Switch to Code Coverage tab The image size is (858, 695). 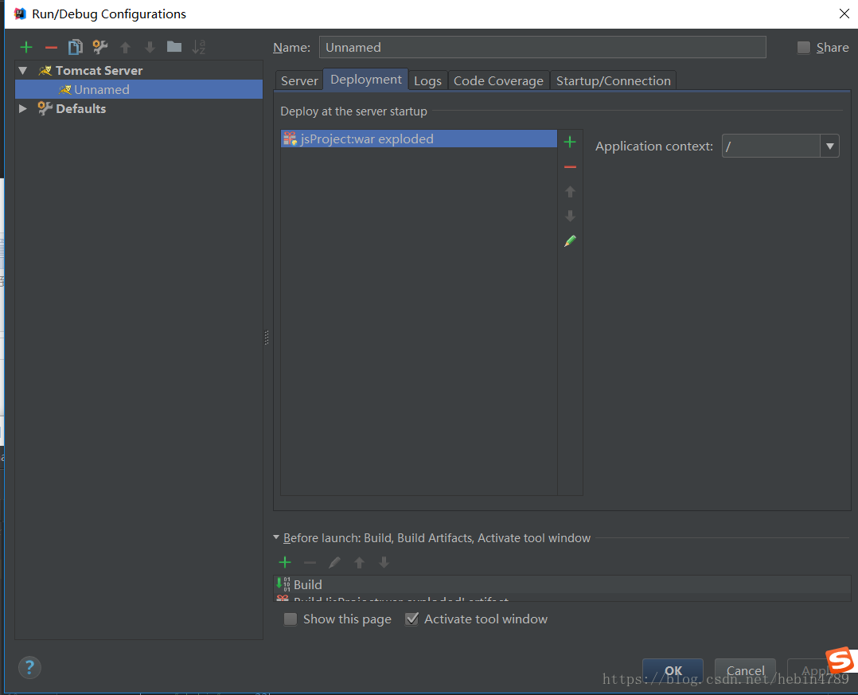tap(498, 80)
